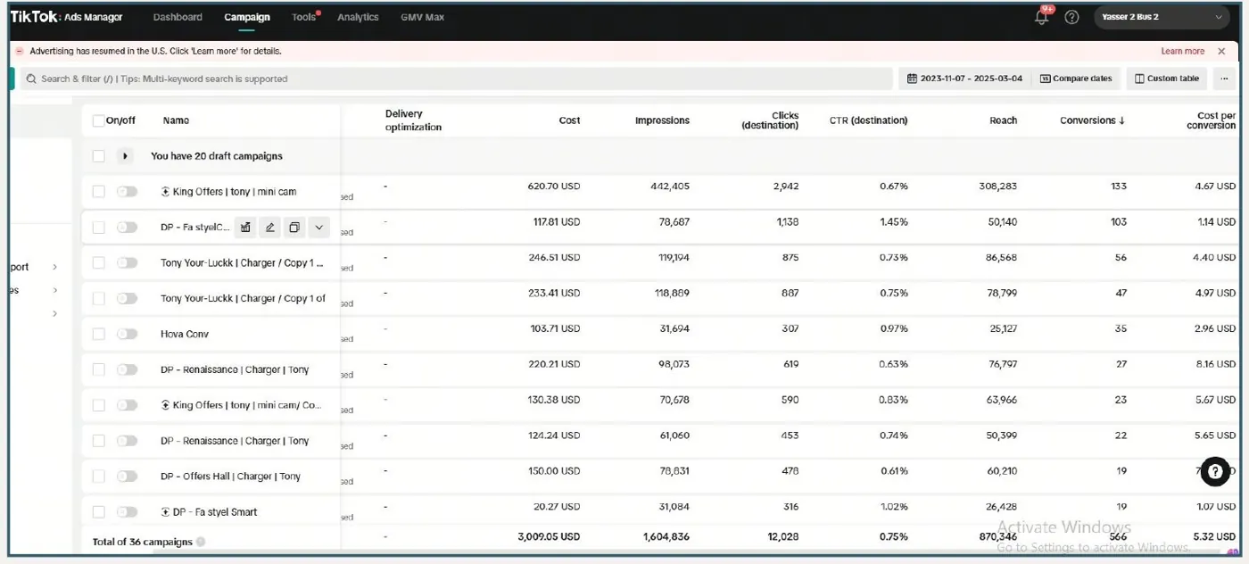This screenshot has height=564, width=1249.
Task: Click the Compare dates button
Action: click(x=1077, y=79)
